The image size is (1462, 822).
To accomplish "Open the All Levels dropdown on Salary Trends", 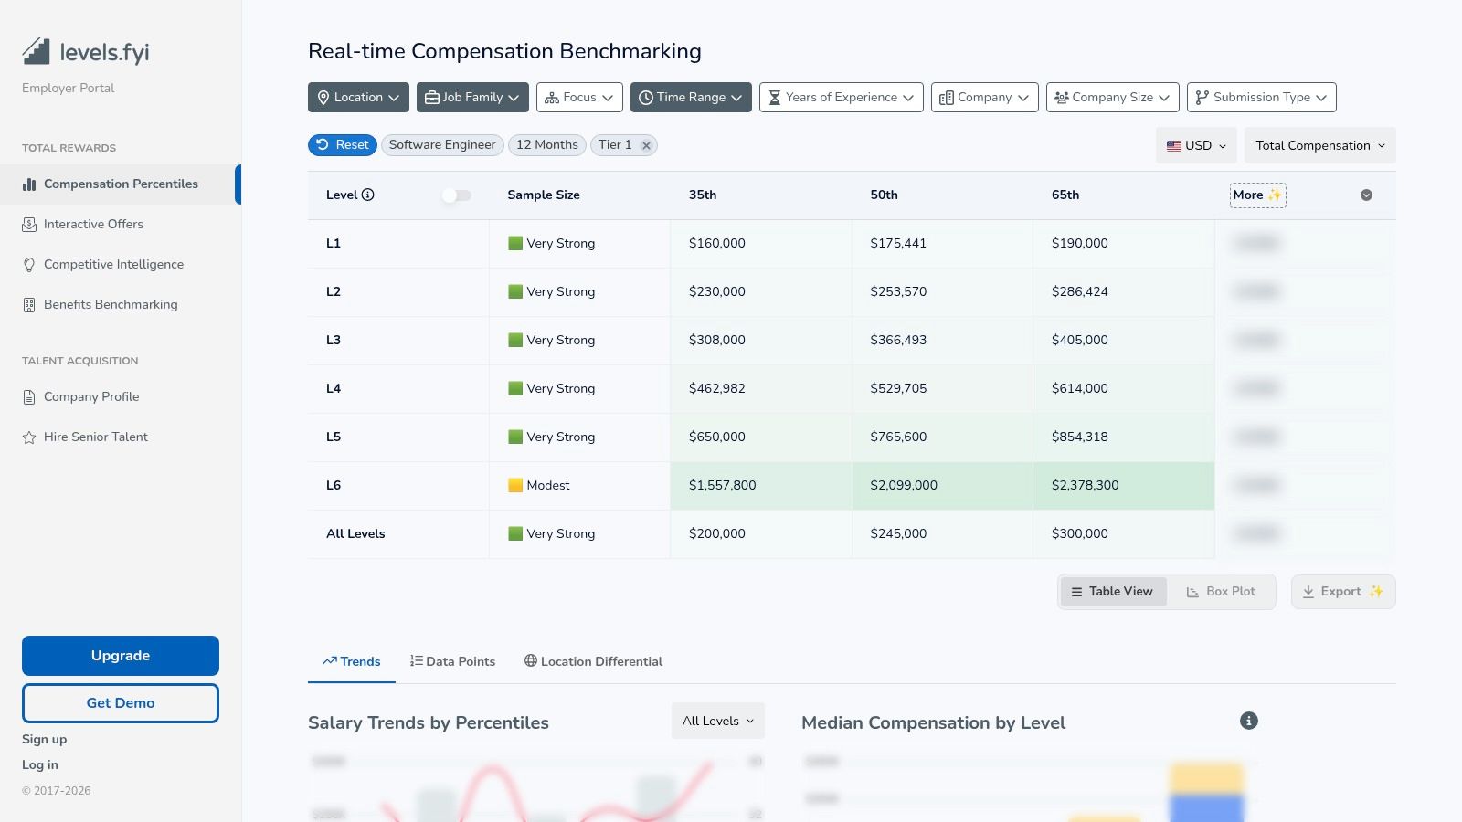I will click(716, 721).
